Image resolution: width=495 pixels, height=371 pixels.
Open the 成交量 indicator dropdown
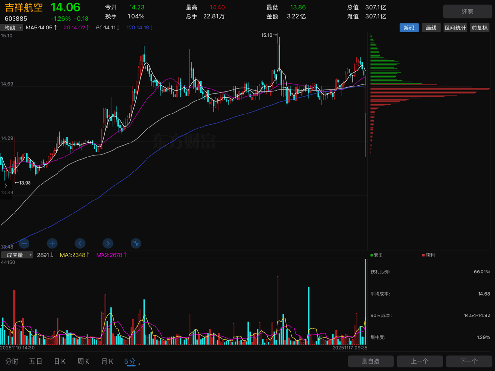pyautogui.click(x=17, y=255)
